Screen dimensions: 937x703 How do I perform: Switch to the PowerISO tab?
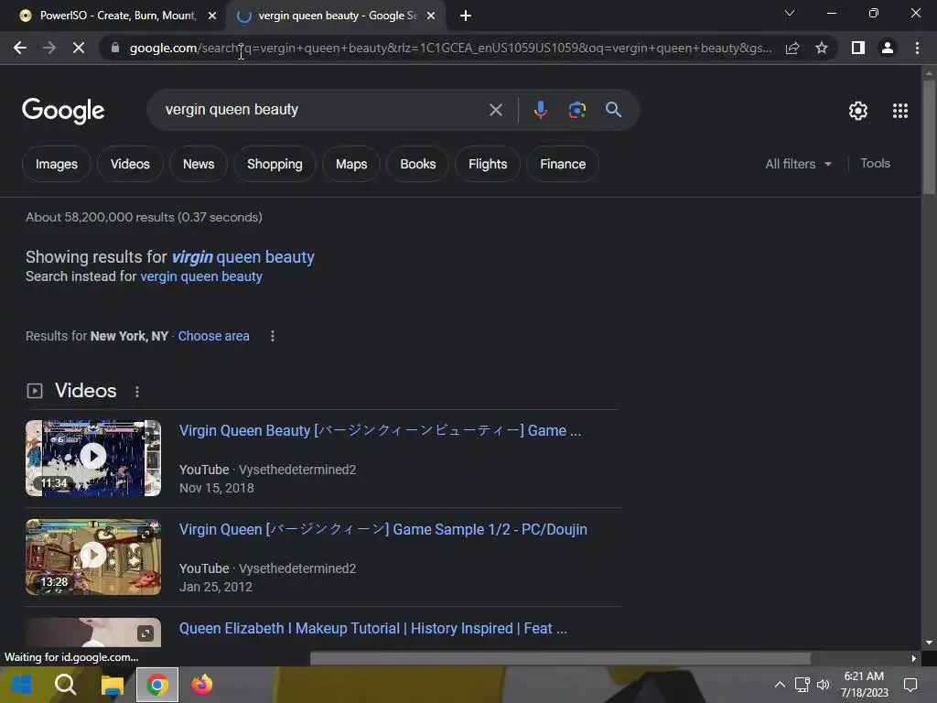tap(113, 16)
